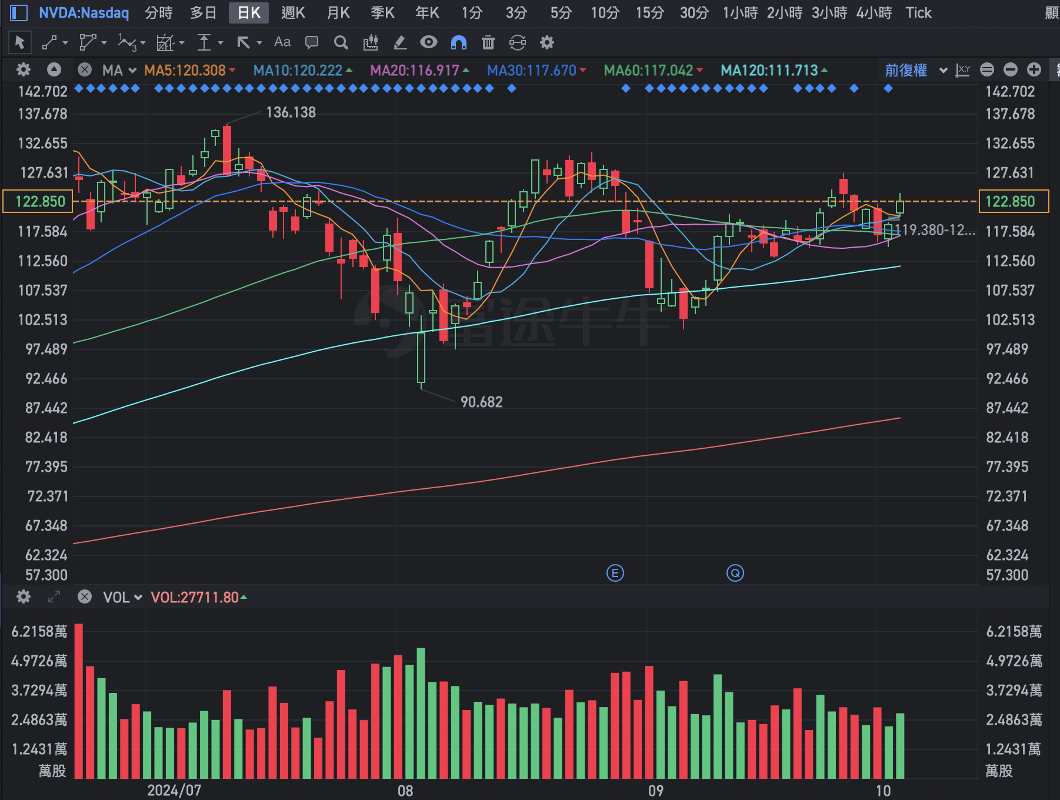The width and height of the screenshot is (1060, 800).
Task: Select the cursor pointer tool
Action: pyautogui.click(x=19, y=42)
